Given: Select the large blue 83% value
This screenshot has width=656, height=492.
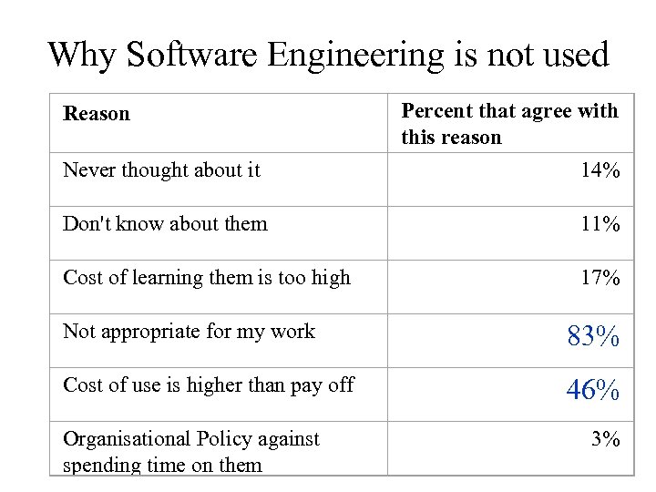Looking at the screenshot, I should pos(593,337).
